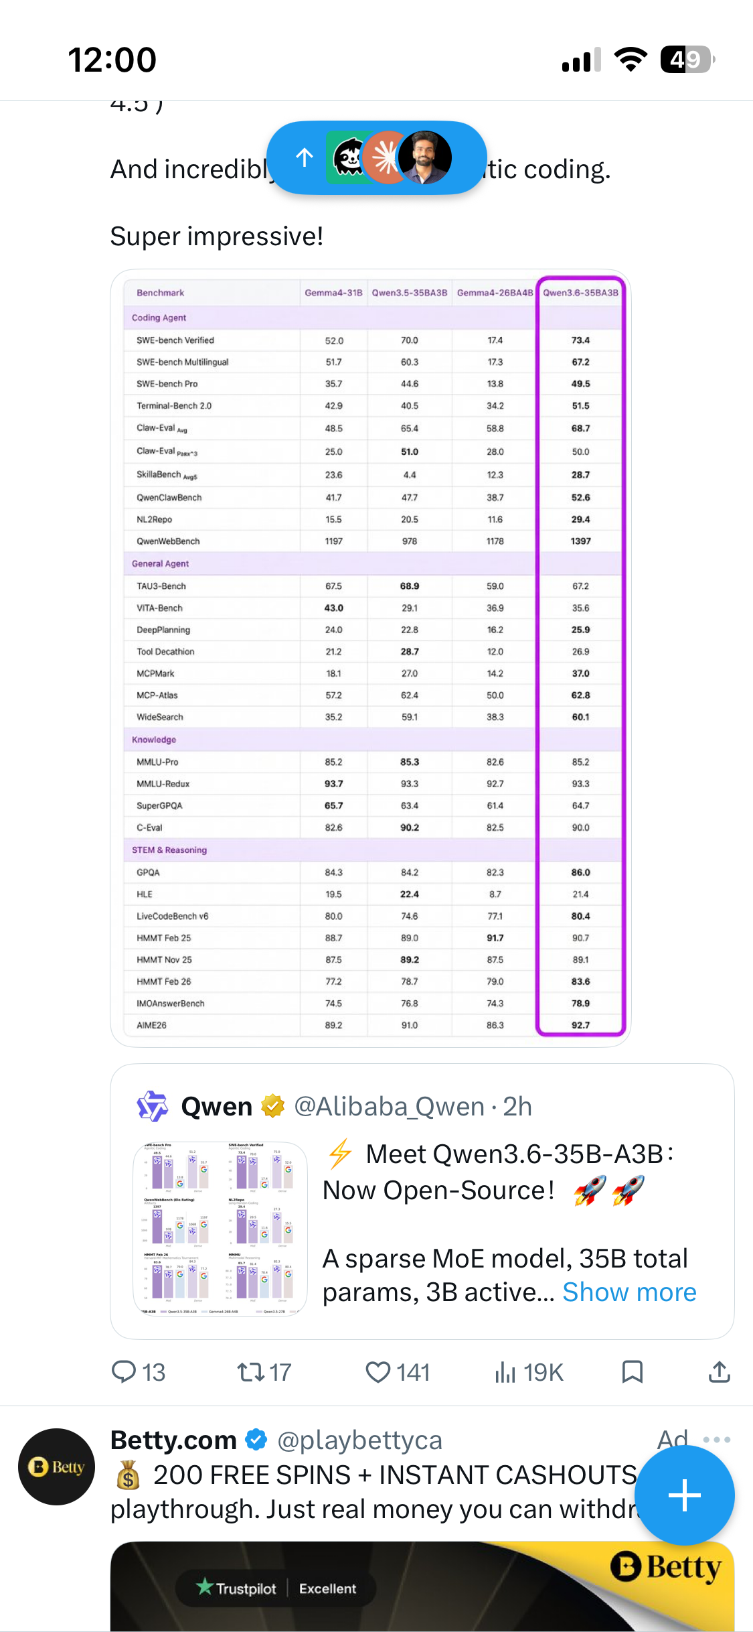Open the Betty ad banner image
This screenshot has height=1632, width=753.
click(422, 1586)
